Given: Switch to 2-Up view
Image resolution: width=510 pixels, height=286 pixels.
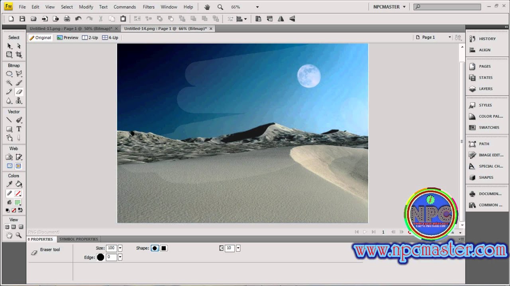Looking at the screenshot, I should [x=90, y=38].
